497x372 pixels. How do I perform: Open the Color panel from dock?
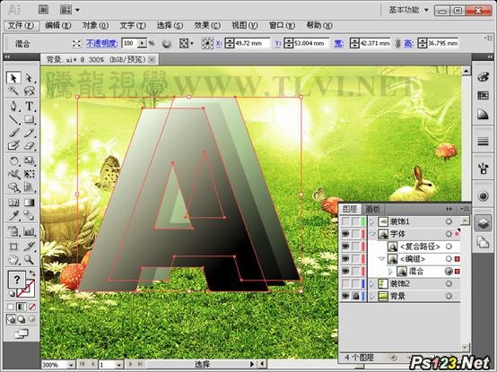point(483,77)
